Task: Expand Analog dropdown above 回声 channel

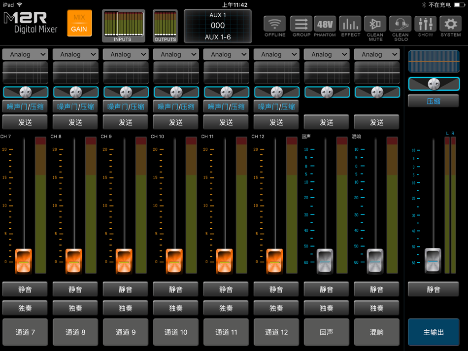Action: (327, 54)
